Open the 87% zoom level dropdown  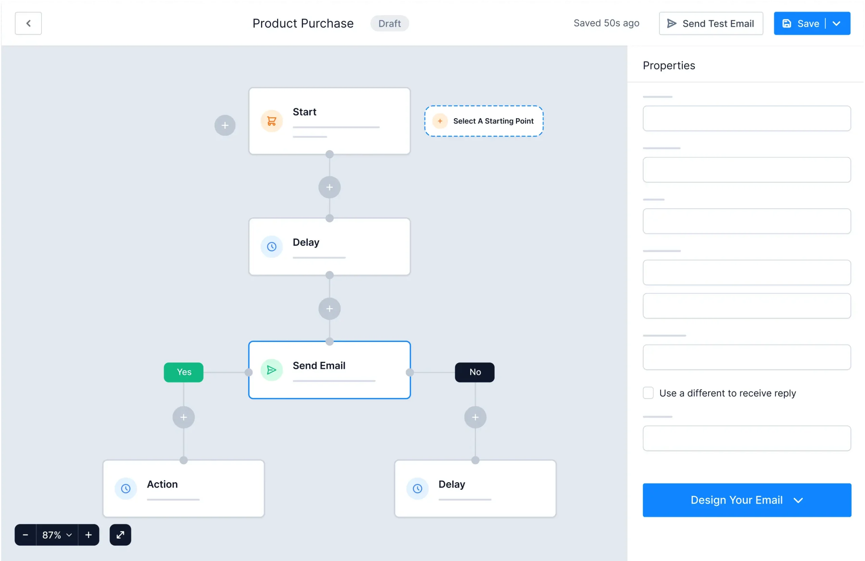pos(57,534)
